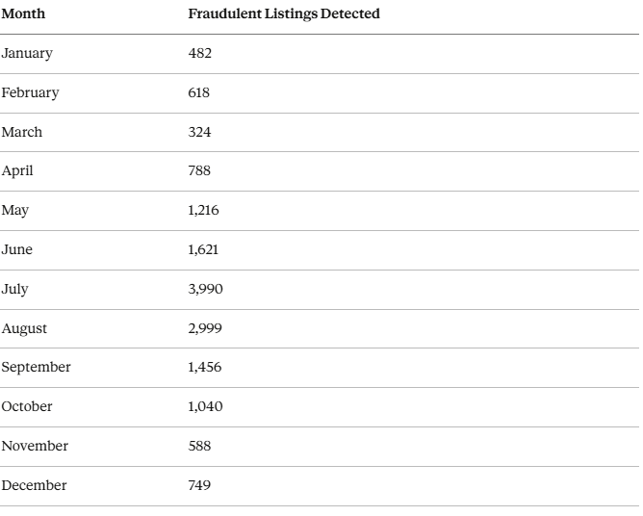Click the Month column header
The width and height of the screenshot is (643, 516).
click(x=23, y=14)
